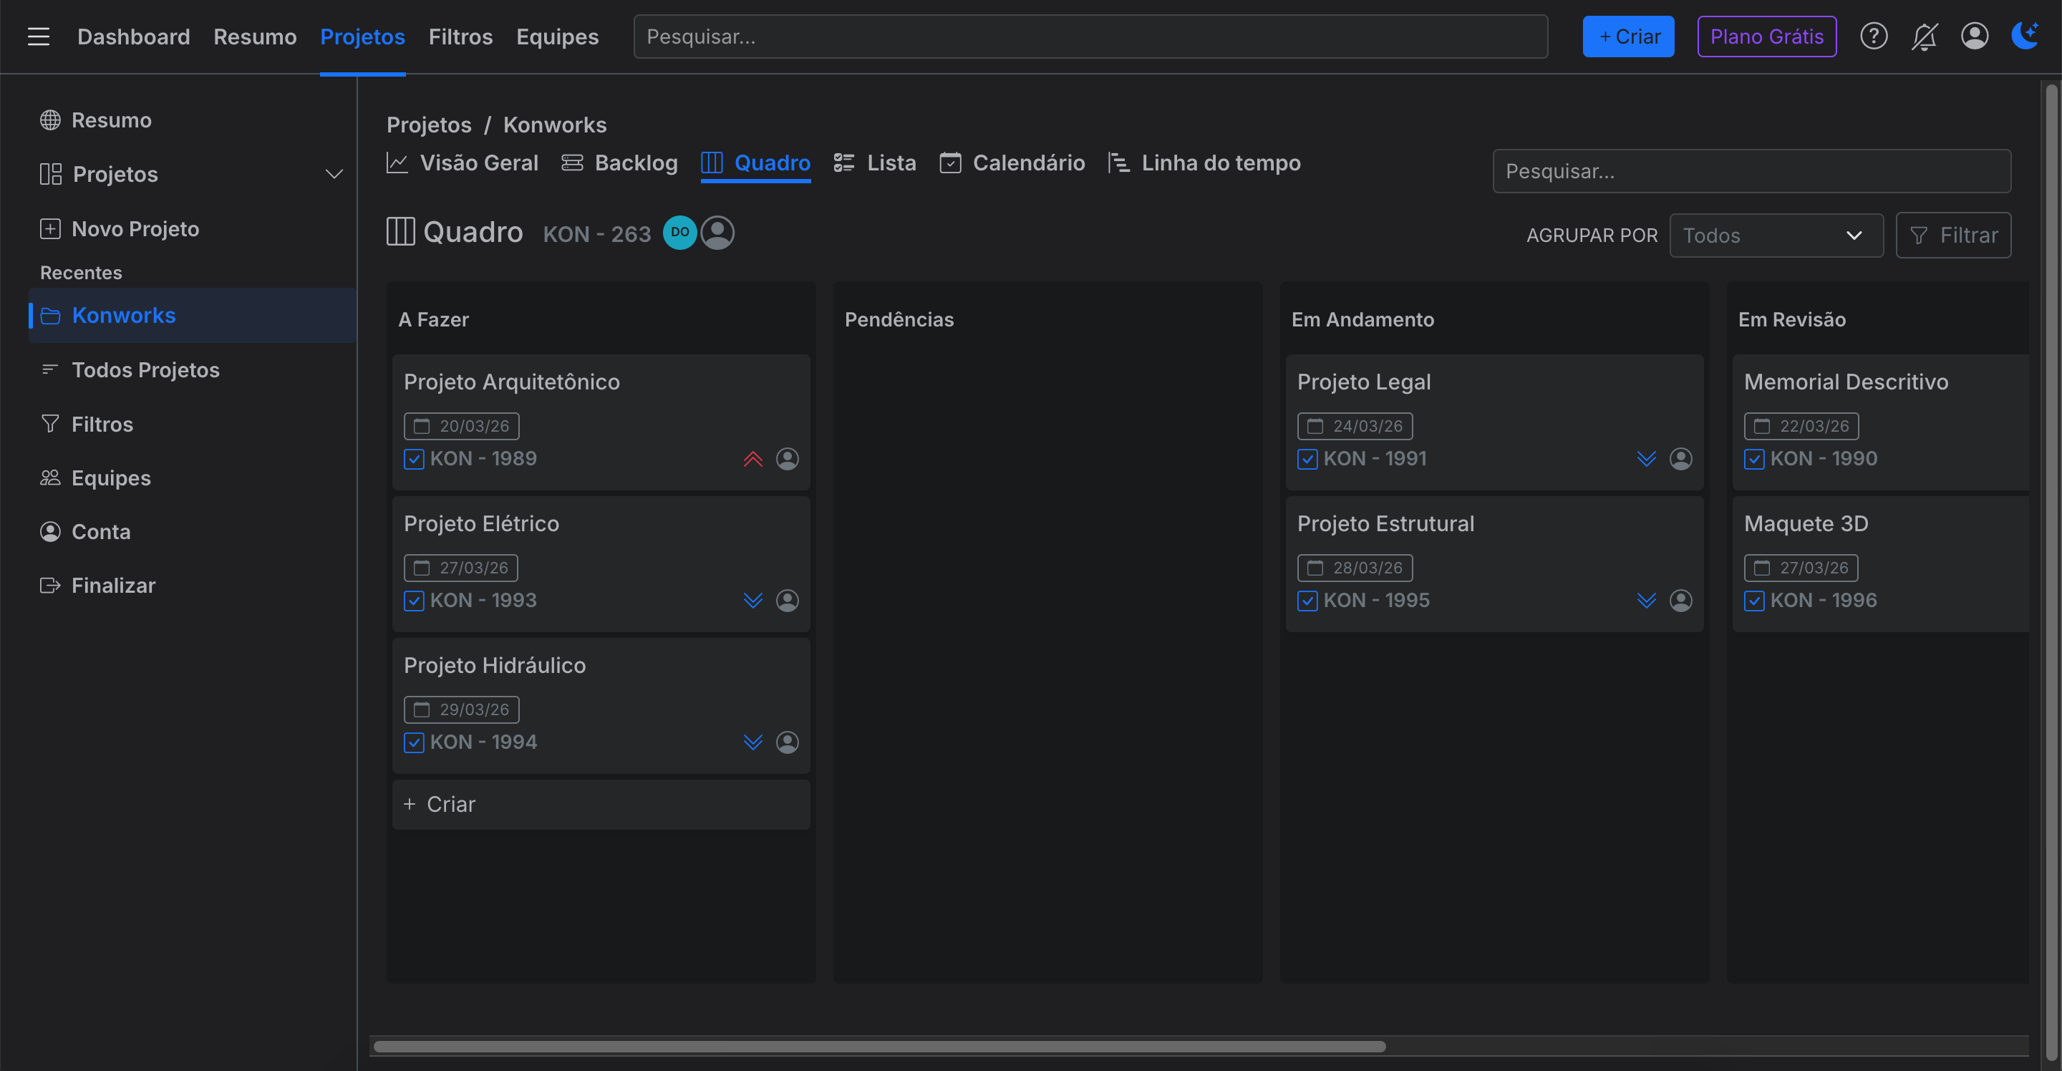Image resolution: width=2062 pixels, height=1071 pixels.
Task: Collapse the Projetos section in the sidebar
Action: pos(334,174)
